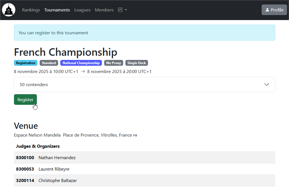Click the Single Deck badge
The width and height of the screenshot is (289, 187).
click(137, 63)
